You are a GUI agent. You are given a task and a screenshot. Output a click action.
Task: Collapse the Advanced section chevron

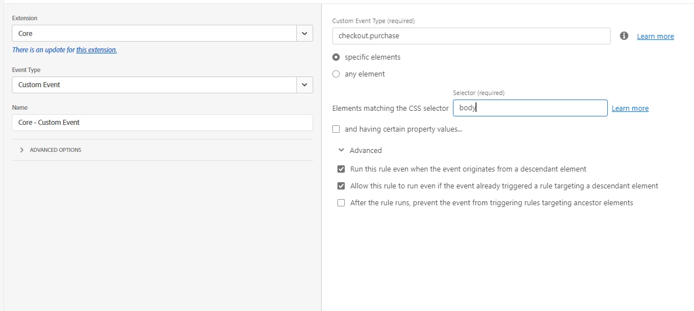point(341,151)
